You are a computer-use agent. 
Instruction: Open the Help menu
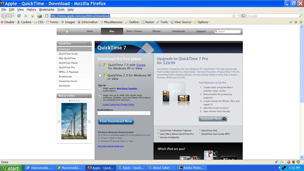(71, 9)
